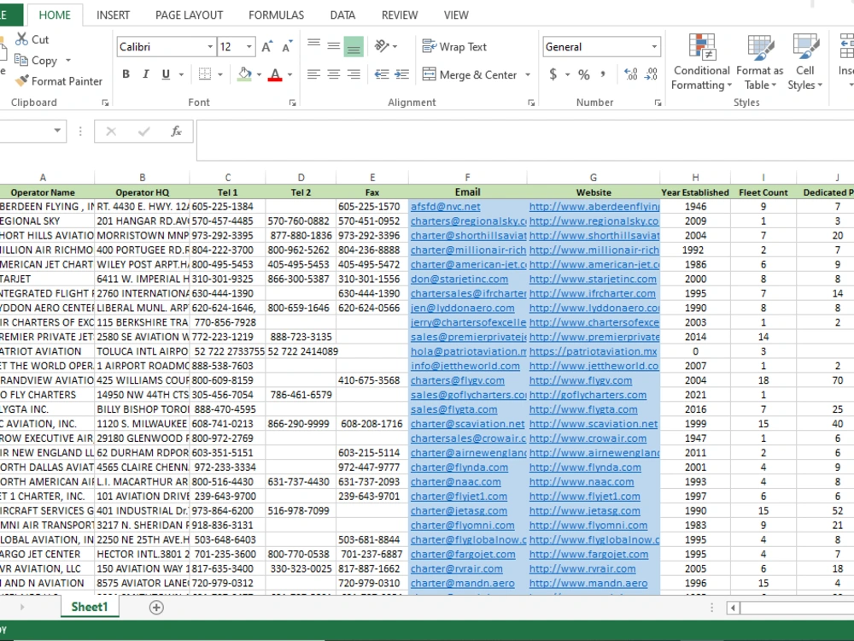
Task: Expand the Name Box dropdown arrow
Action: pyautogui.click(x=56, y=131)
